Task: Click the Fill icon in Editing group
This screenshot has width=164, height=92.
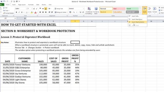Action: [x=159, y=10]
